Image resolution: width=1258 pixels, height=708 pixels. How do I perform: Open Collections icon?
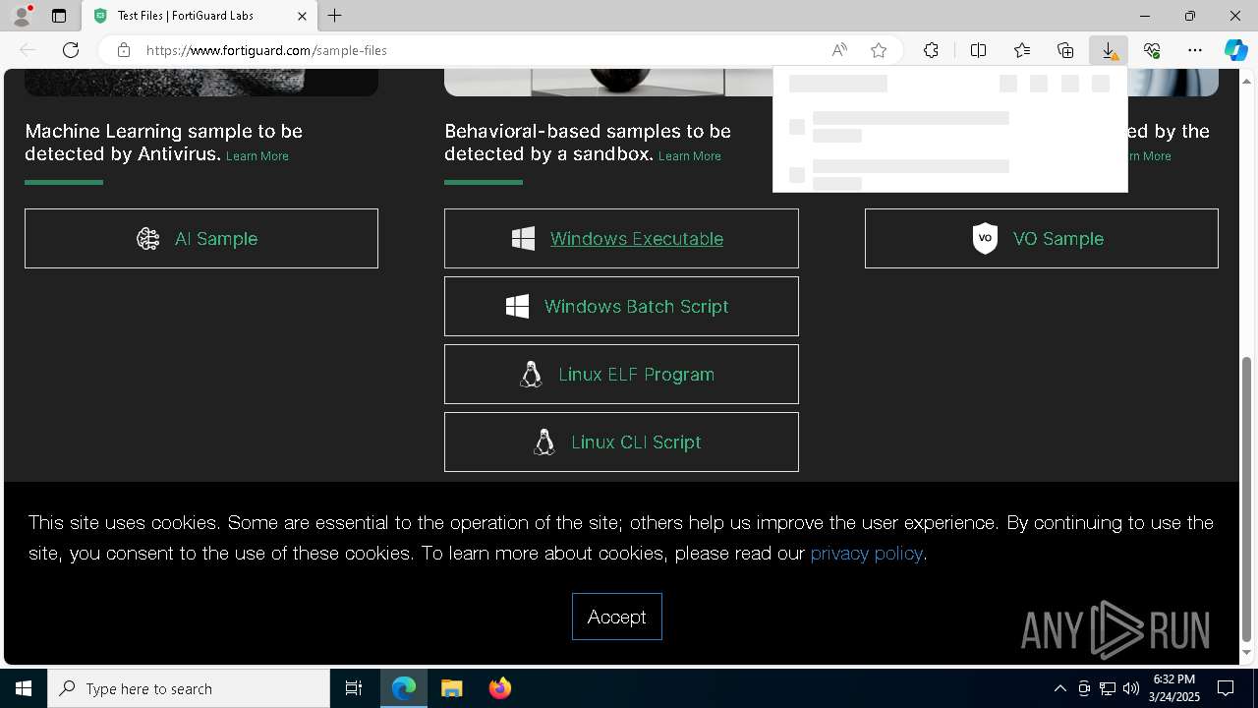[1065, 50]
